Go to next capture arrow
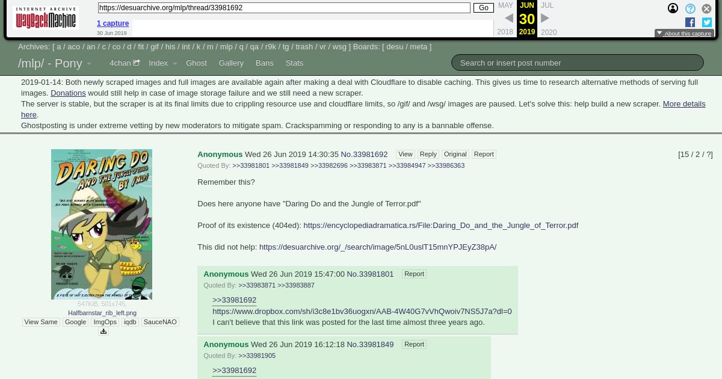Screen dimensions: 722x379 tap(545, 19)
